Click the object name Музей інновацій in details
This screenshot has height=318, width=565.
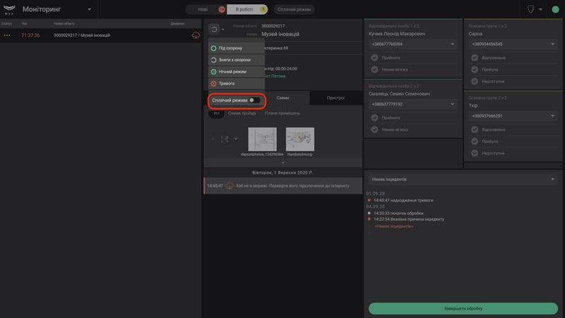280,34
